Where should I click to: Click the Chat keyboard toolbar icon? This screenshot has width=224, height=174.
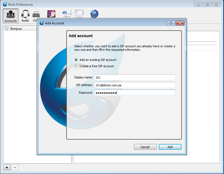35,14
